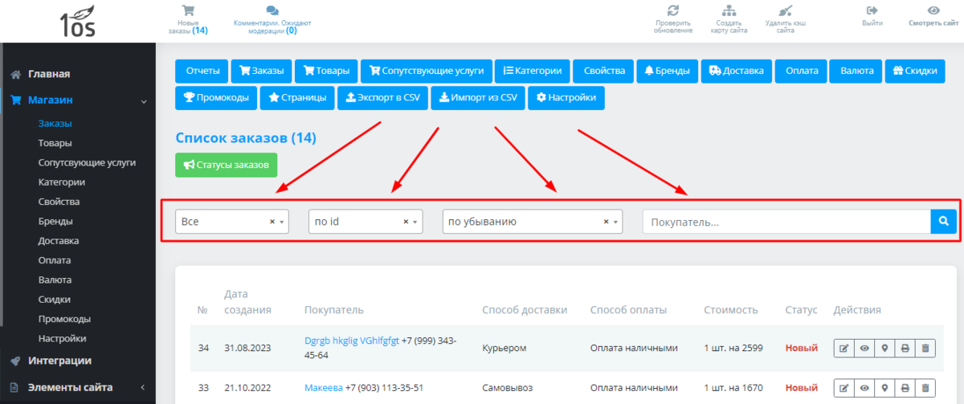View site via eye icon in header
Screen dimensions: 964x404
pos(933,11)
